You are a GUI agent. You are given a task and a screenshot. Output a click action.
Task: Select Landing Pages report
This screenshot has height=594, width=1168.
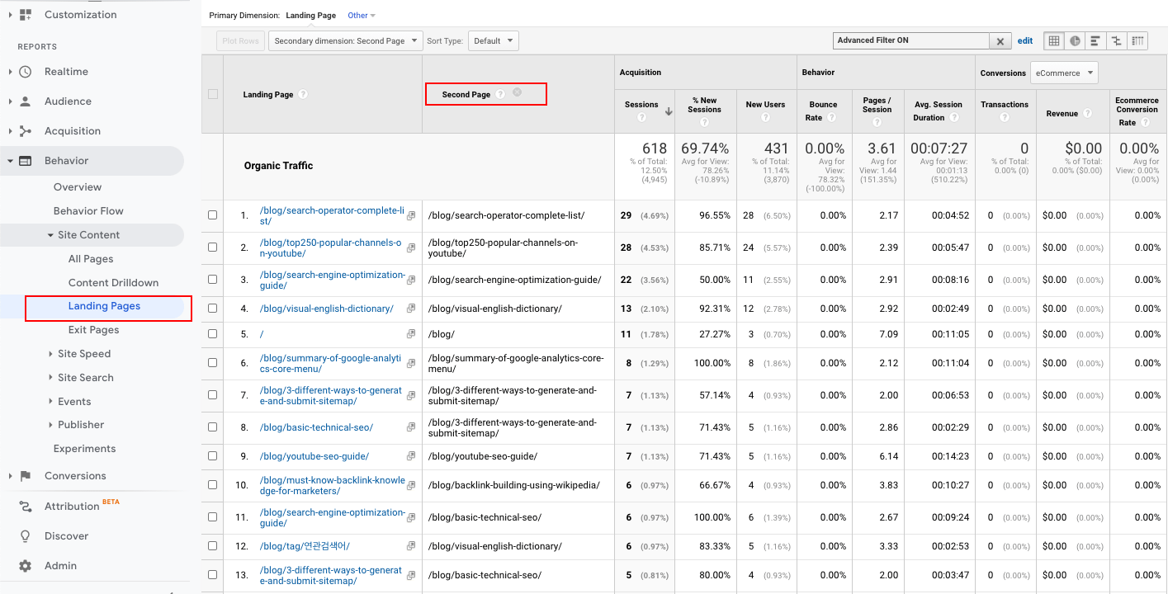[x=104, y=306]
